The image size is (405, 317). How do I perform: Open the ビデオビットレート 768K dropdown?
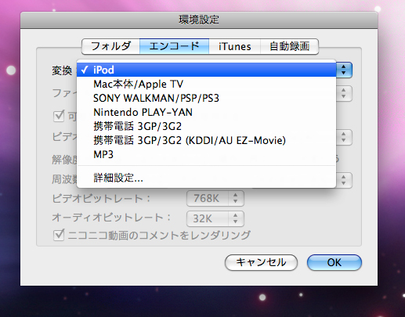pos(215,198)
